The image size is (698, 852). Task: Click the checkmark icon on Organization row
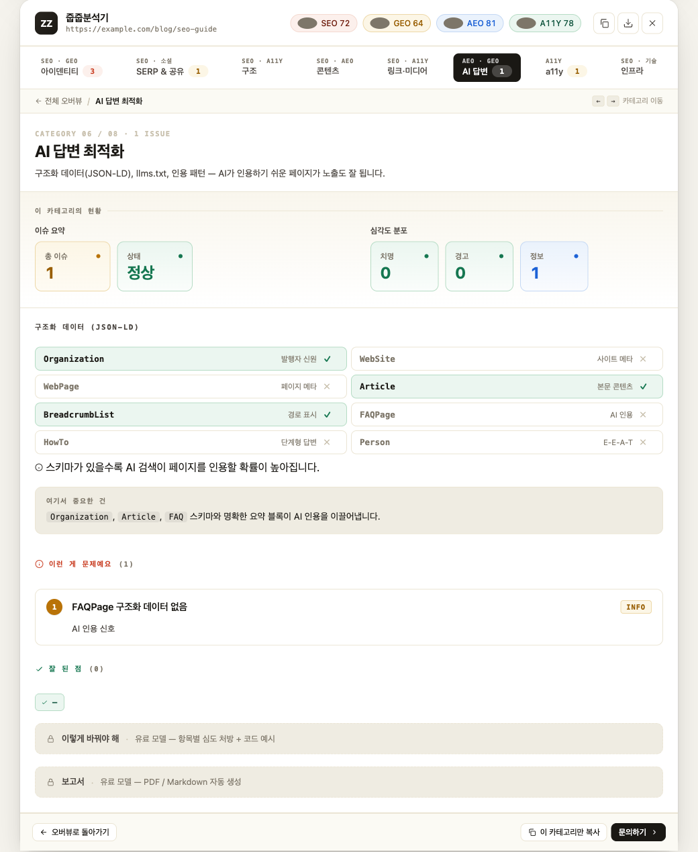click(x=328, y=359)
